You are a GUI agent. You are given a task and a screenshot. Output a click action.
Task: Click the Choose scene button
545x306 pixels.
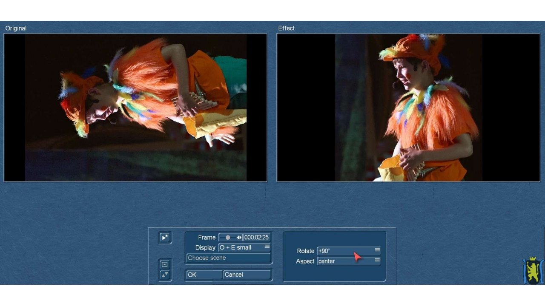[x=229, y=258]
